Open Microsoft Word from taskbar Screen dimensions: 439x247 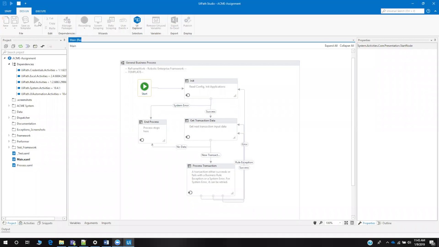[106, 243]
